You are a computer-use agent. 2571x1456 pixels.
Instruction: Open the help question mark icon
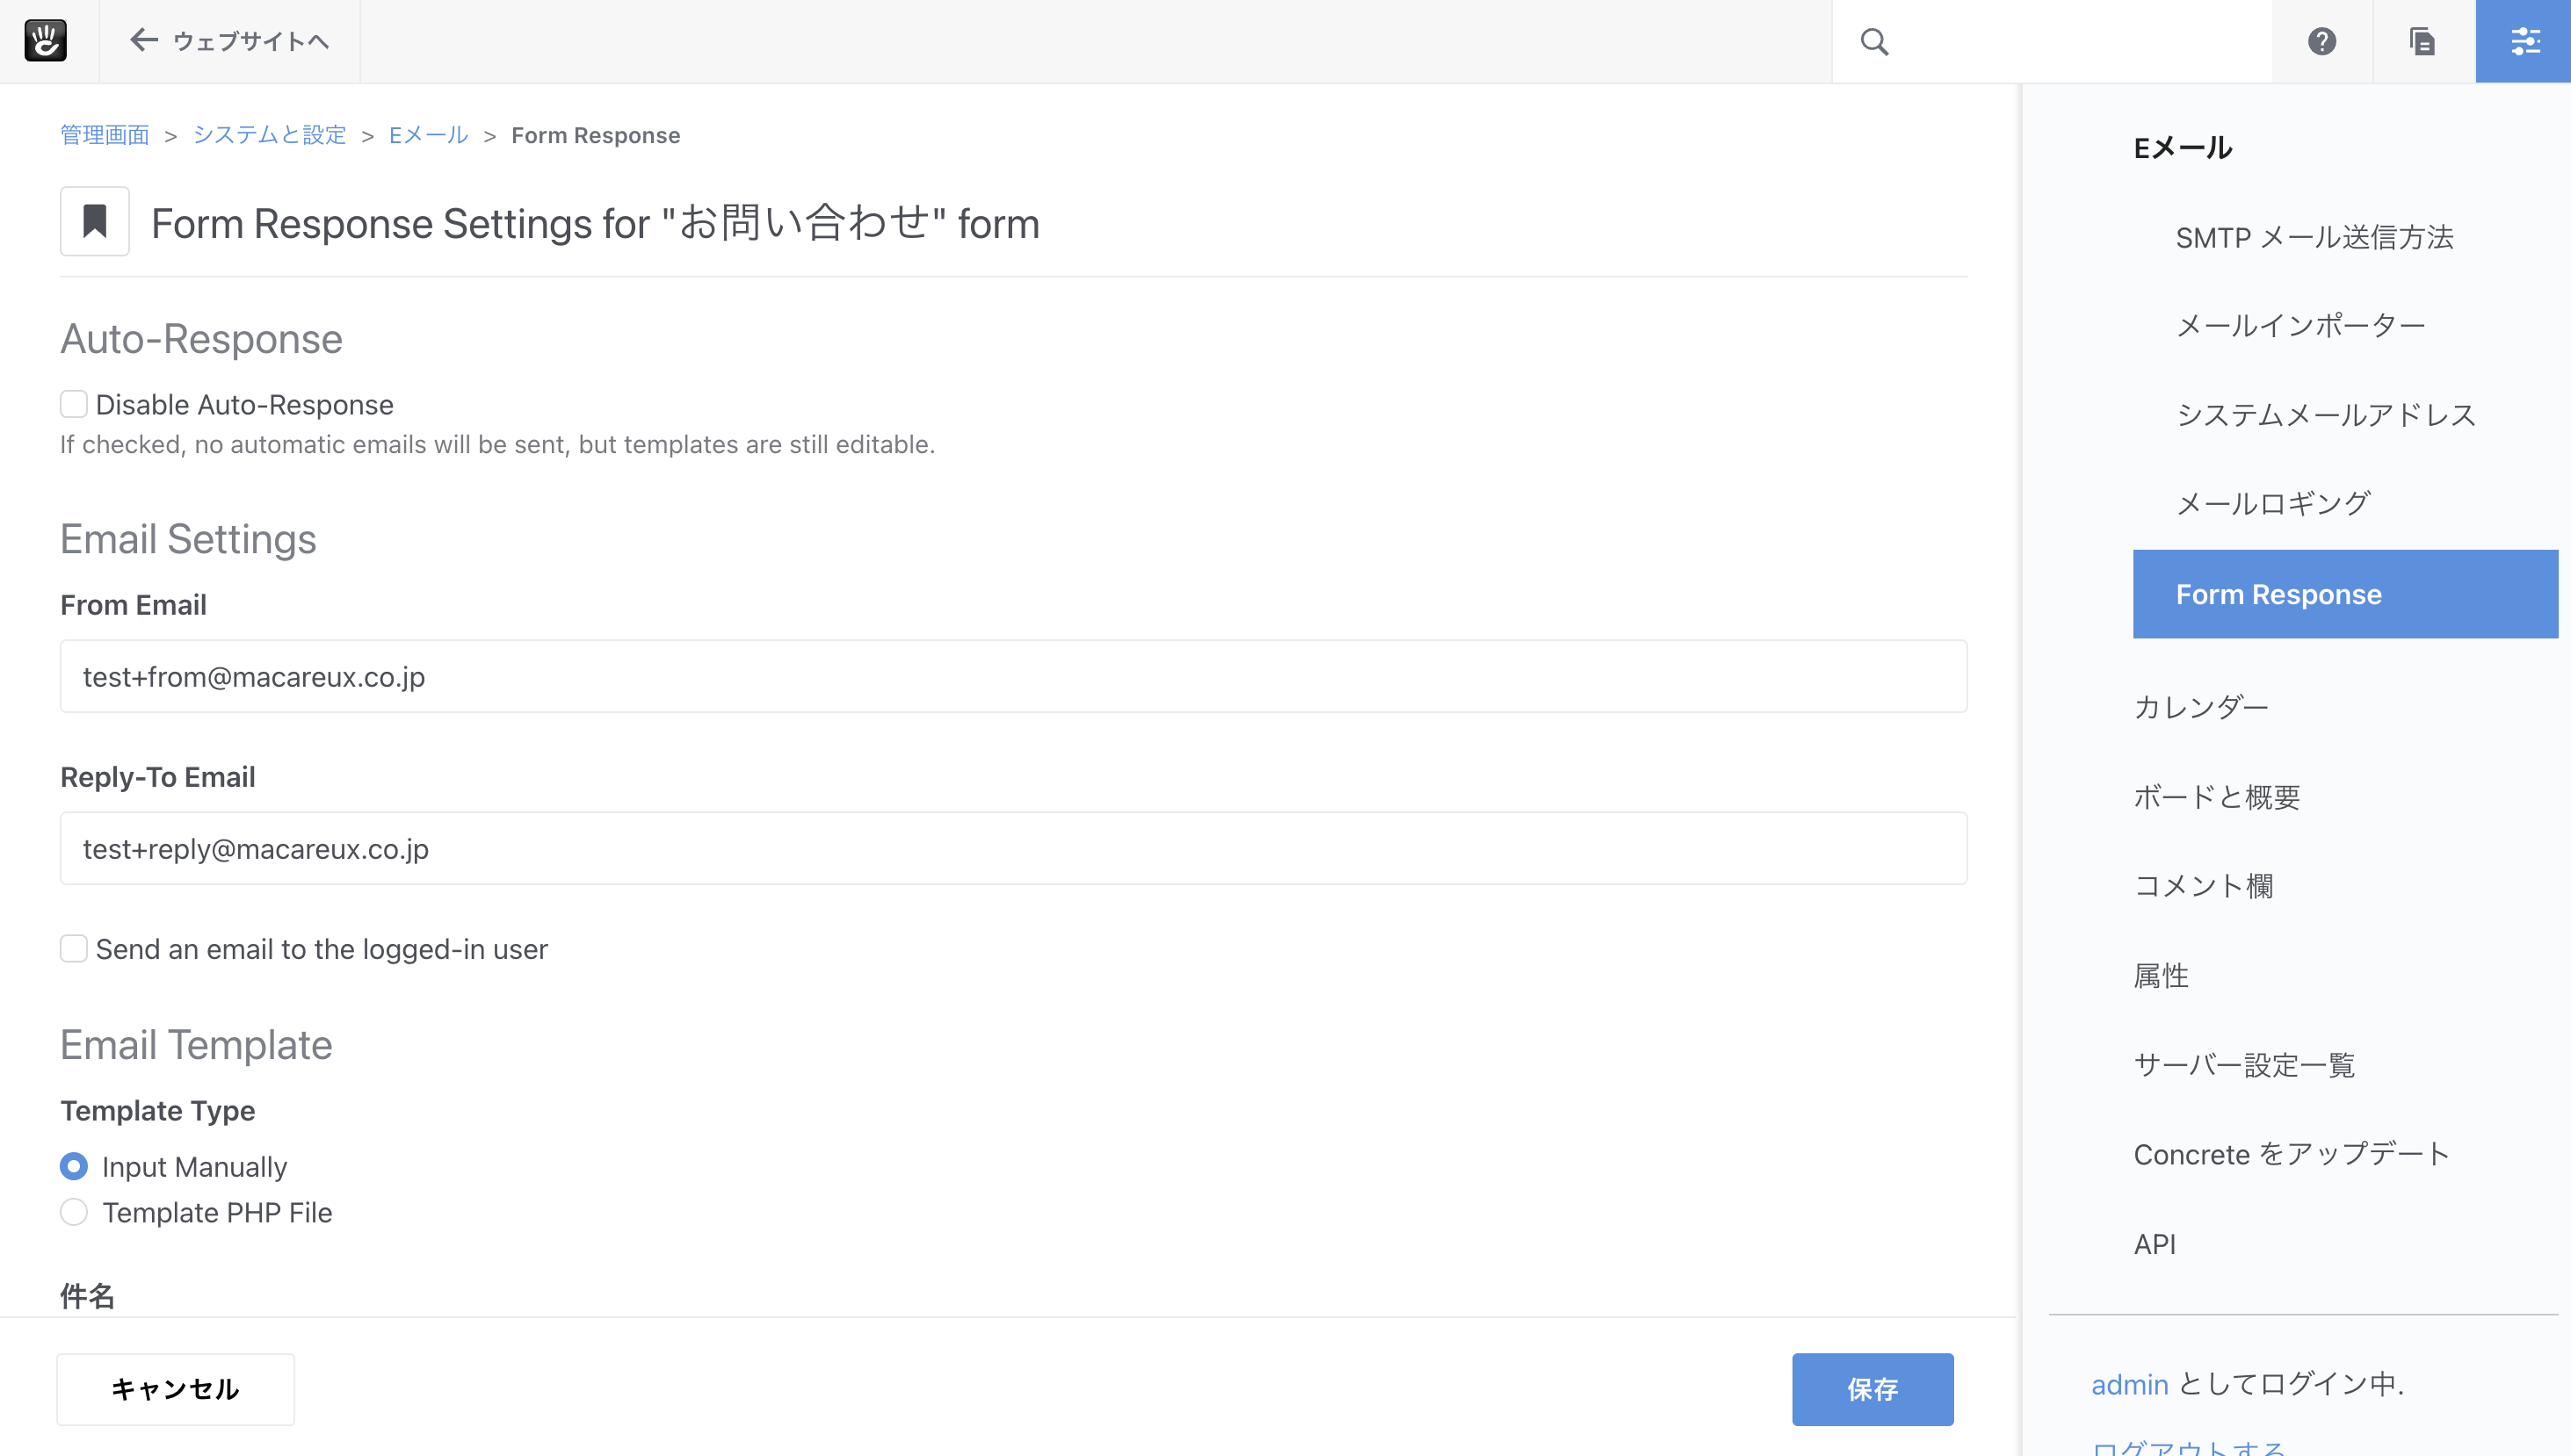point(2321,41)
